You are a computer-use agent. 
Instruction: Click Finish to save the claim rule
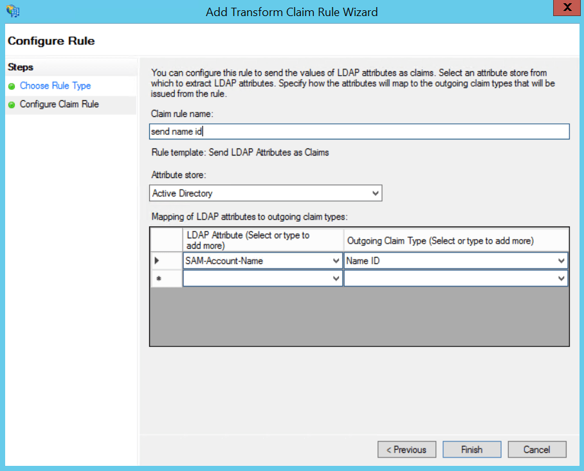(x=471, y=449)
